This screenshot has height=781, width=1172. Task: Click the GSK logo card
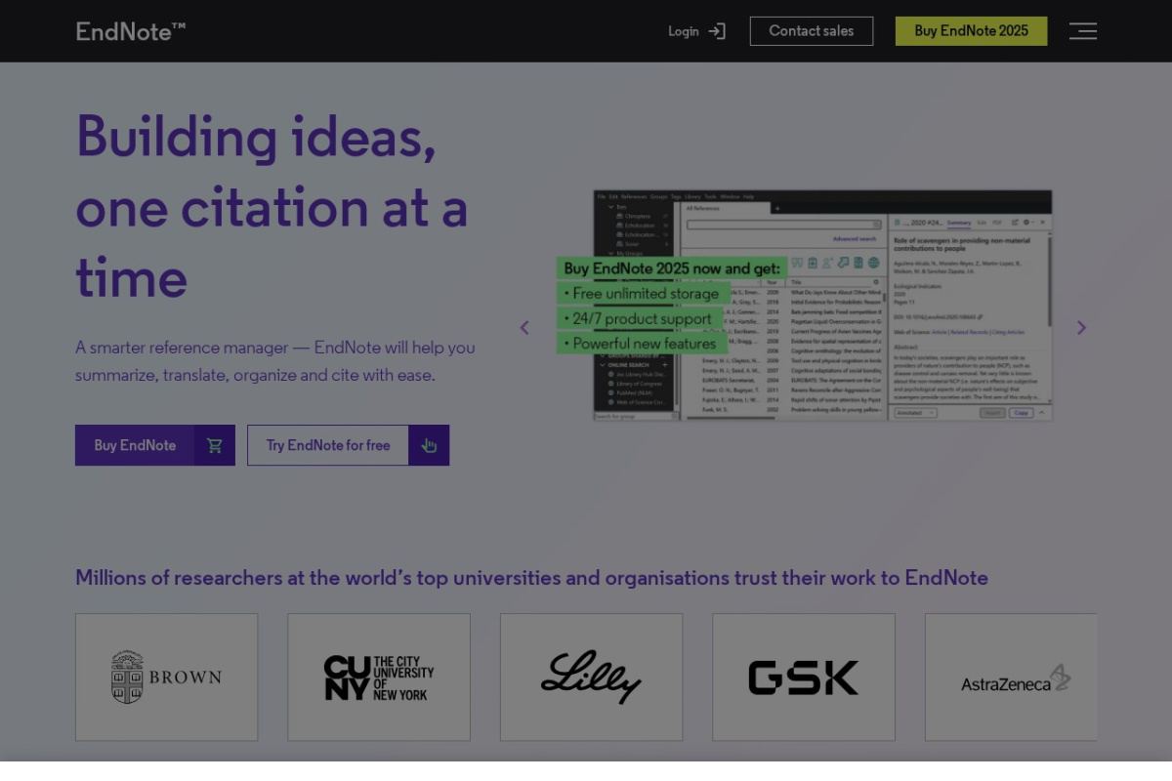(804, 677)
